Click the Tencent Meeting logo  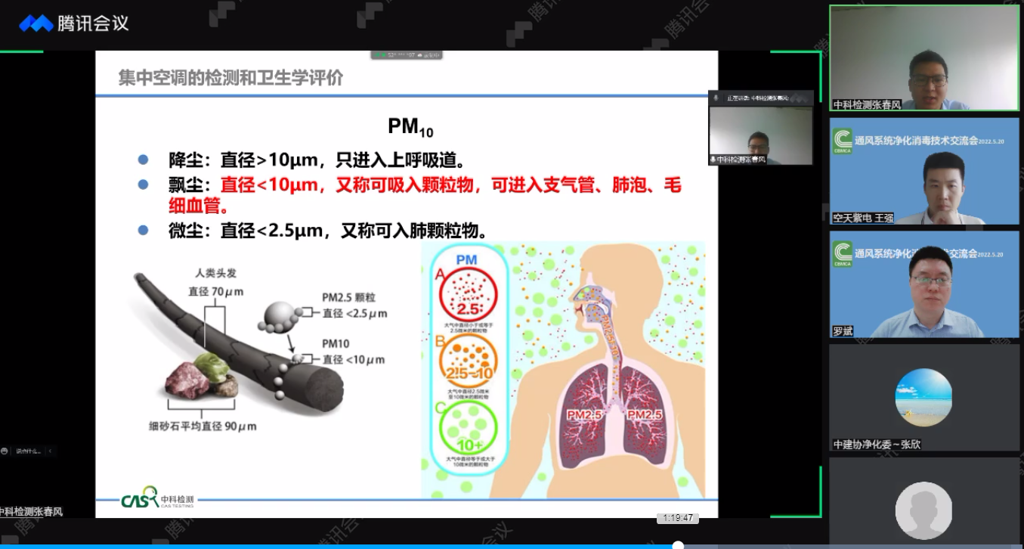click(x=73, y=23)
